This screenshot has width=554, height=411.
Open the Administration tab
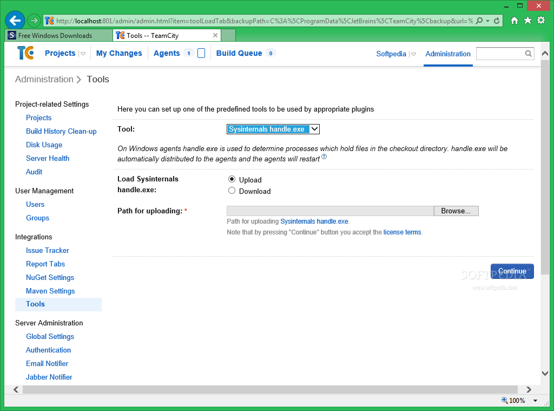coord(447,54)
